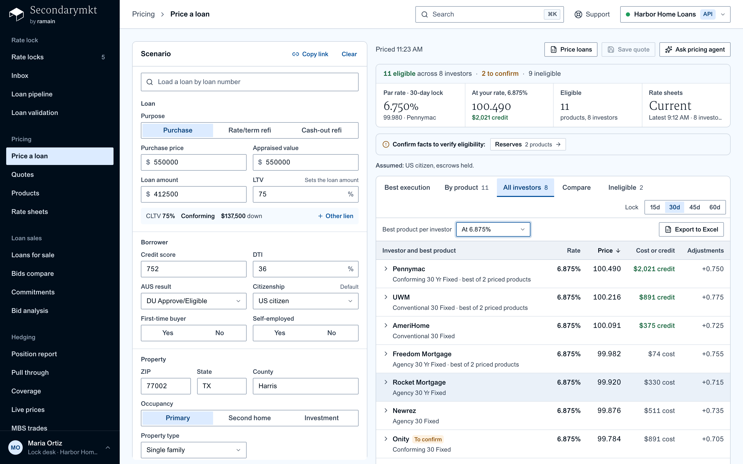The height and width of the screenshot is (464, 743).
Task: Expand the Maria Ortiz user menu
Action: pyautogui.click(x=108, y=448)
